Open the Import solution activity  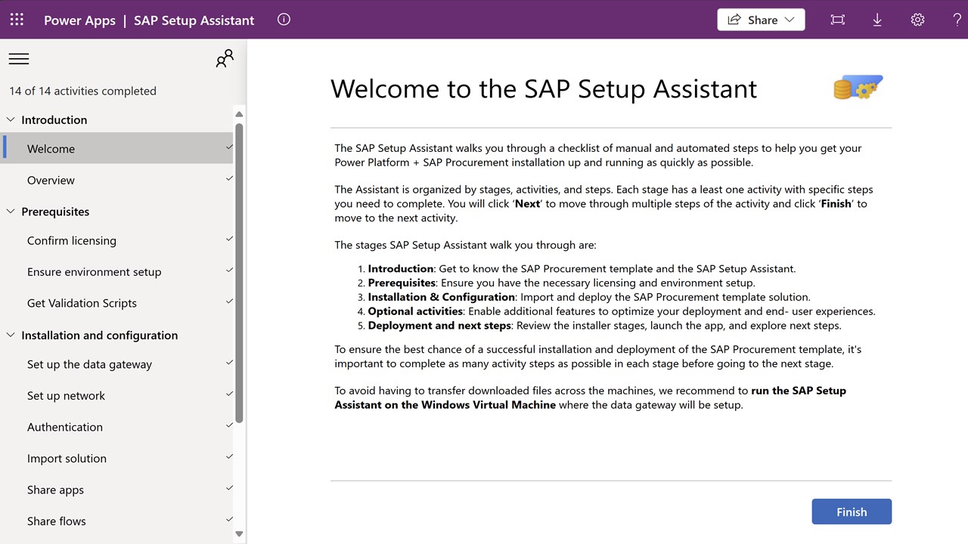tap(118, 458)
